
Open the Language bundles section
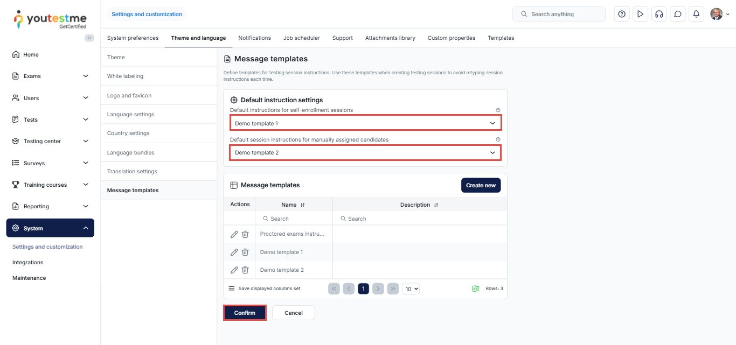point(130,152)
